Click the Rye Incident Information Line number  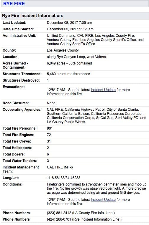(x=59, y=219)
